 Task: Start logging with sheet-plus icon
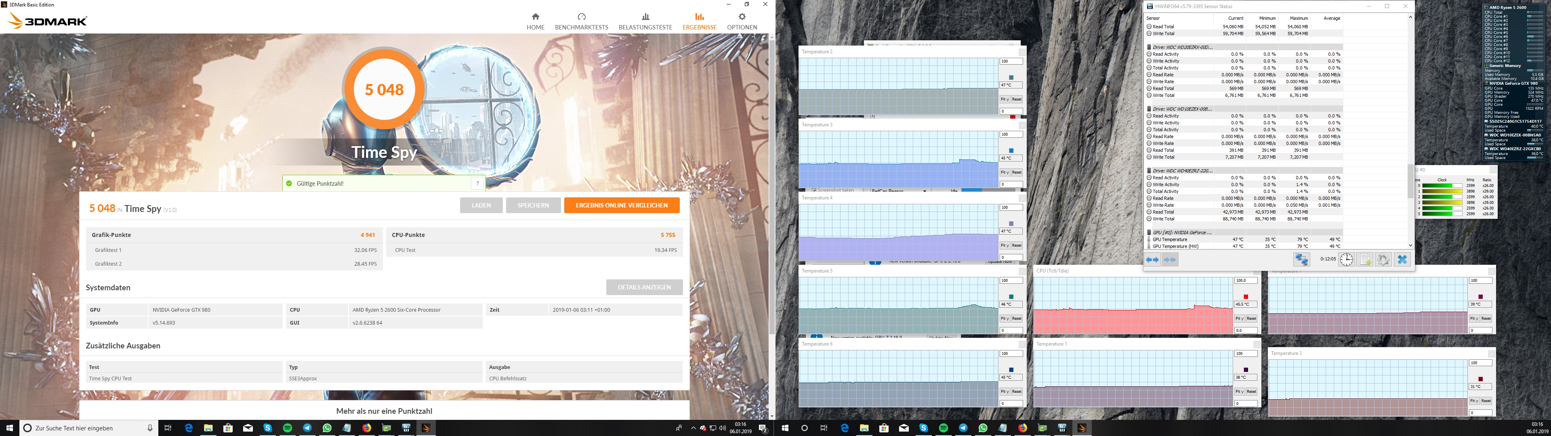pos(1365,260)
